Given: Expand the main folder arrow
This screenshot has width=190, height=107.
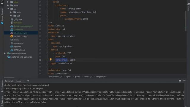Looking at the screenshot, I should [11, 12].
